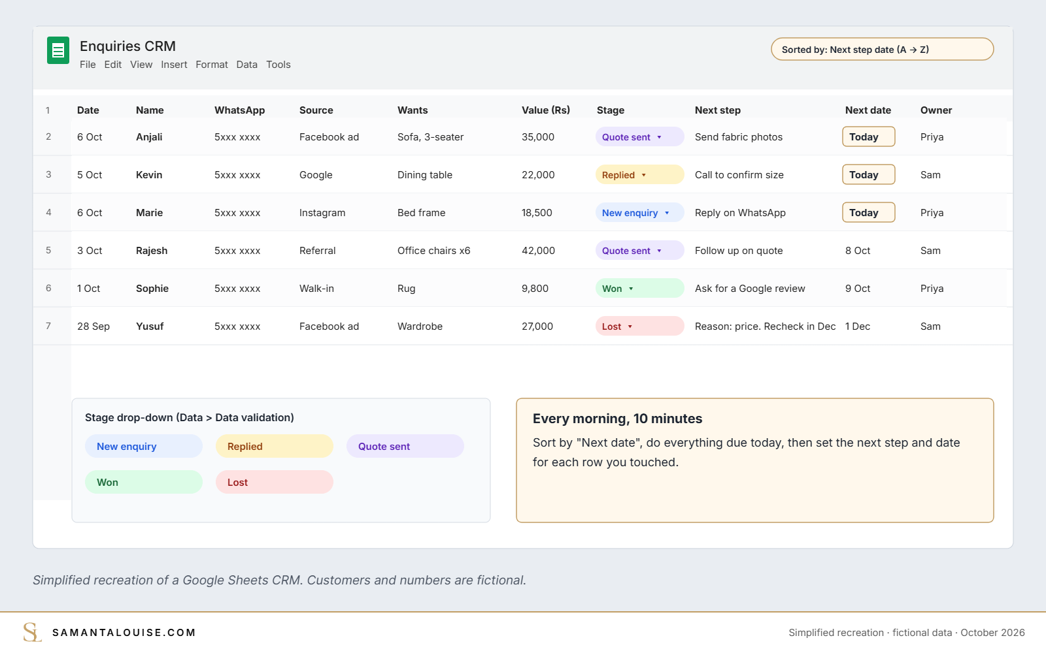Select the Won chip in the legend
The height and width of the screenshot is (653, 1046).
pyautogui.click(x=144, y=483)
